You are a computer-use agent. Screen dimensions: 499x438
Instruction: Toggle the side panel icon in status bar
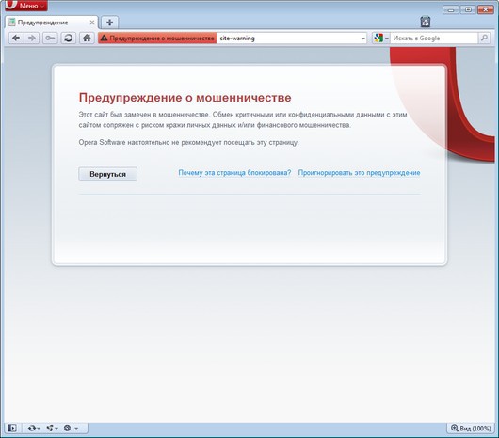point(12,429)
